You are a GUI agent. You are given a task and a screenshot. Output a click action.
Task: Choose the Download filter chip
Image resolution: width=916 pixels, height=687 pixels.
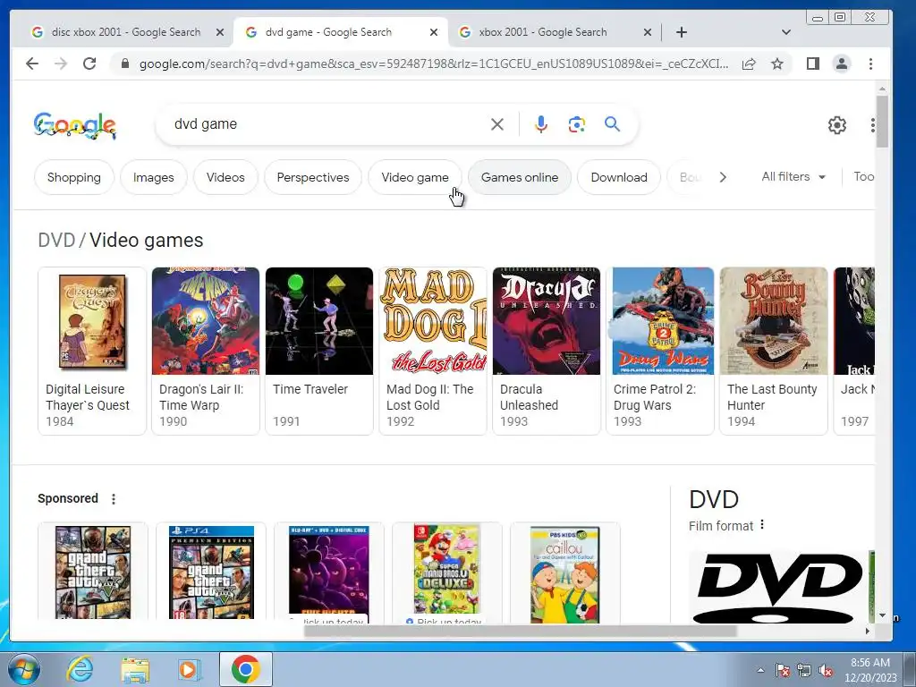[x=619, y=177]
